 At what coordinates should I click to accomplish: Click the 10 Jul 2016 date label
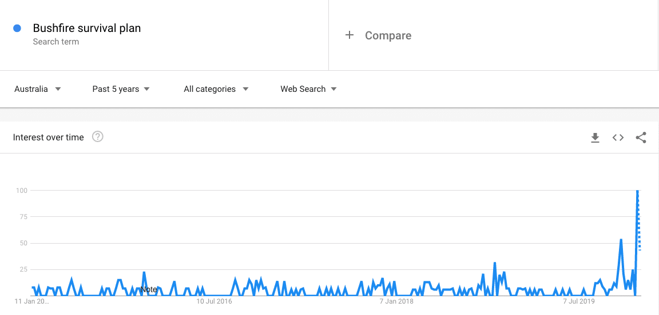tap(215, 301)
